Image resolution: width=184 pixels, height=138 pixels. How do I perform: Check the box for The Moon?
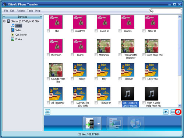click(x=48, y=55)
